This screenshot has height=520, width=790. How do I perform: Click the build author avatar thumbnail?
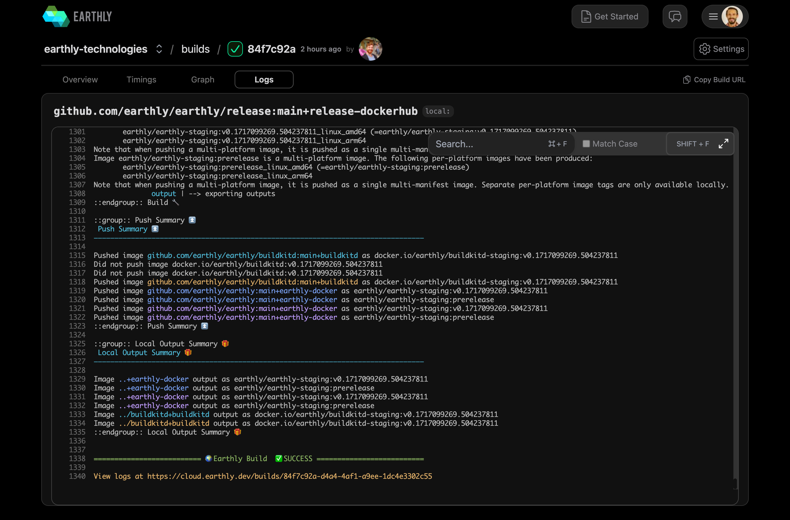370,49
